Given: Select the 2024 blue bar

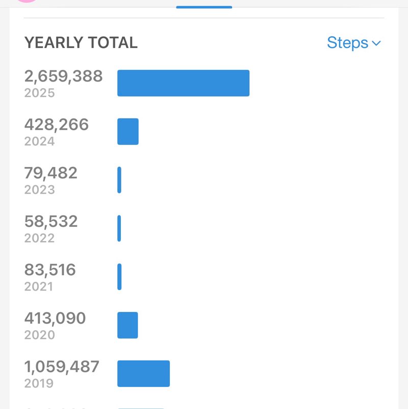Looking at the screenshot, I should click(128, 132).
